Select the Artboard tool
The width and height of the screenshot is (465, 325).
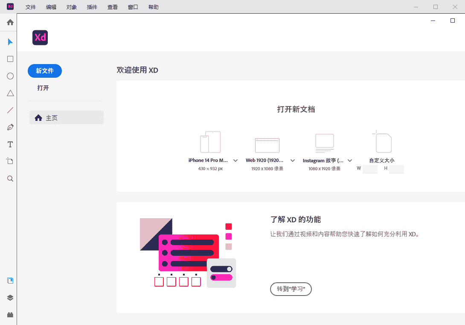[10, 161]
